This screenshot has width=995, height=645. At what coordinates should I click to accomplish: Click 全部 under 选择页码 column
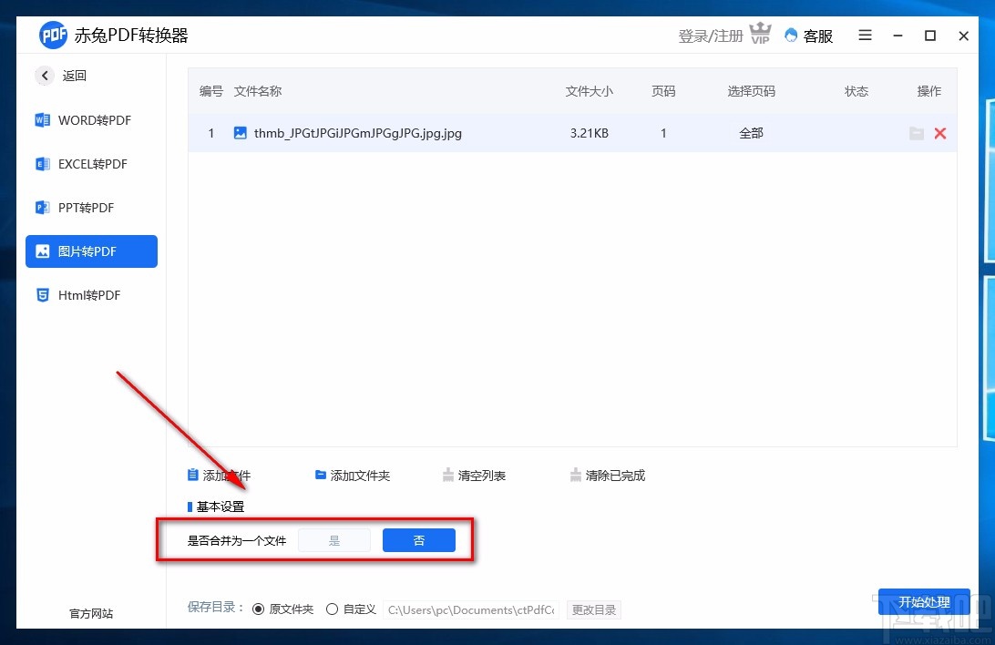751,133
